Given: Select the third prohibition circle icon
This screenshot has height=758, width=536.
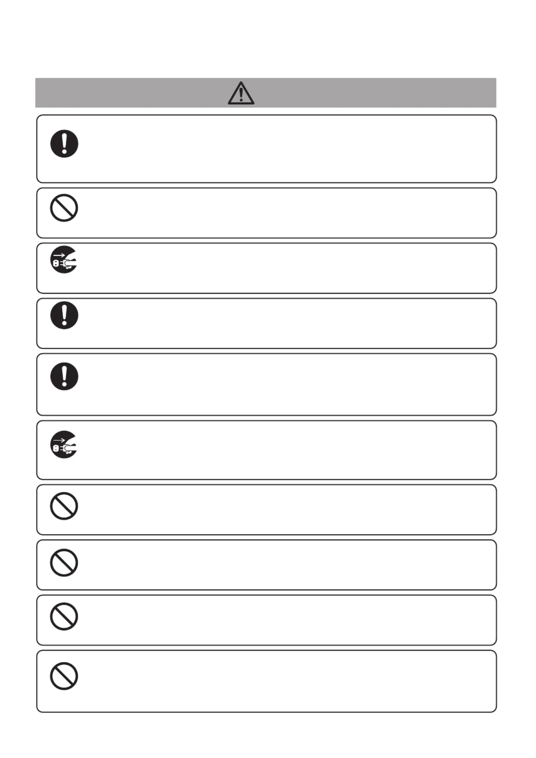Looking at the screenshot, I should [64, 563].
